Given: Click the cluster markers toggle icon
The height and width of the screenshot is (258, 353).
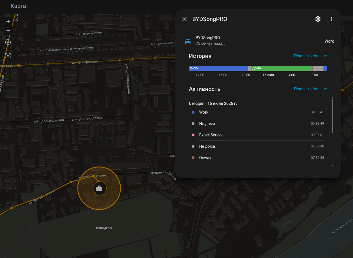Looking at the screenshot, I should click(x=8, y=42).
